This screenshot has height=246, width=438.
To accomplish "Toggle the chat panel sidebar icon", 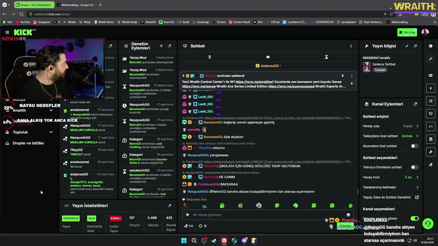I will click(x=430, y=113).
